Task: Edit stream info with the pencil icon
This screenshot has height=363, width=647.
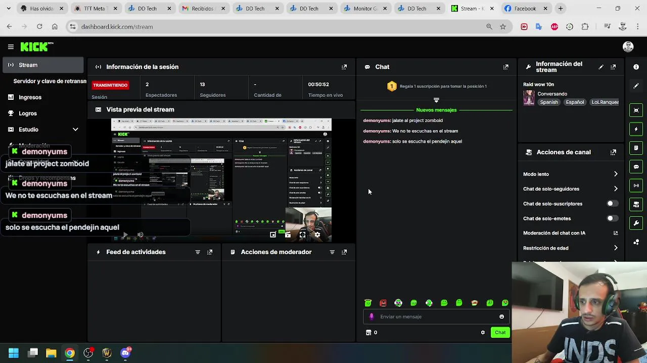Action: point(601,67)
